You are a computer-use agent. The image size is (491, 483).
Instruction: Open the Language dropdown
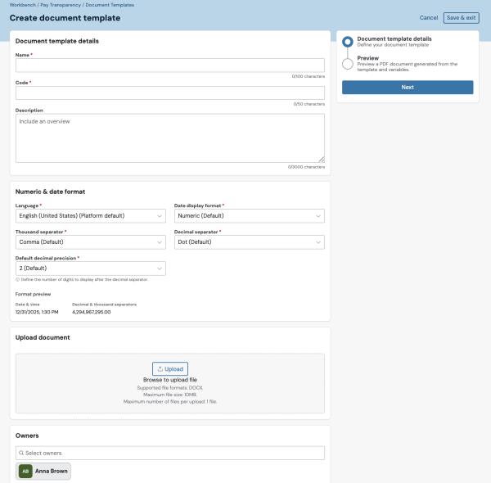point(91,216)
